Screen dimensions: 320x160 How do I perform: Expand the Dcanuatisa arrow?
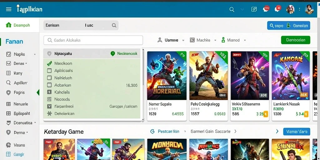coord(35,122)
